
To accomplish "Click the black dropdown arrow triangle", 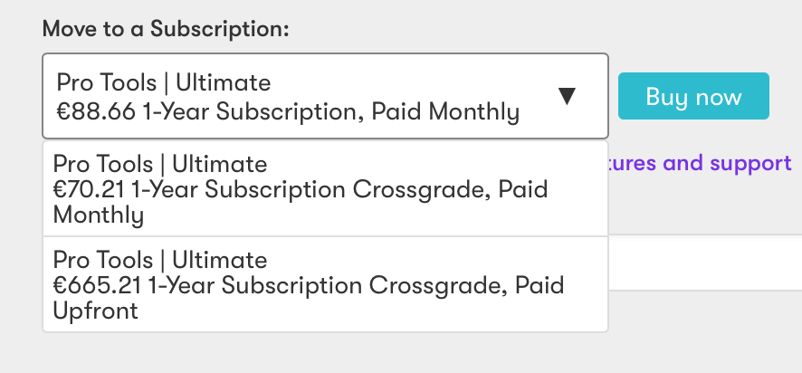I will coord(567,97).
